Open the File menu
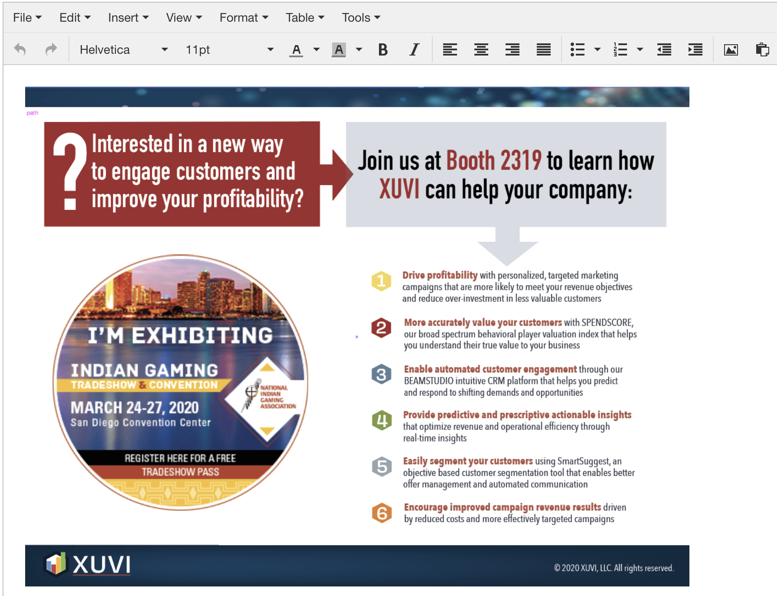Image resolution: width=777 pixels, height=596 pixels. pos(27,18)
